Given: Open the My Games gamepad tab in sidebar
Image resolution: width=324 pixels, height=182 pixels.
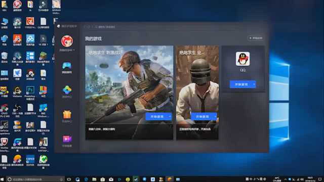Looking at the screenshot, I should coord(67,67).
